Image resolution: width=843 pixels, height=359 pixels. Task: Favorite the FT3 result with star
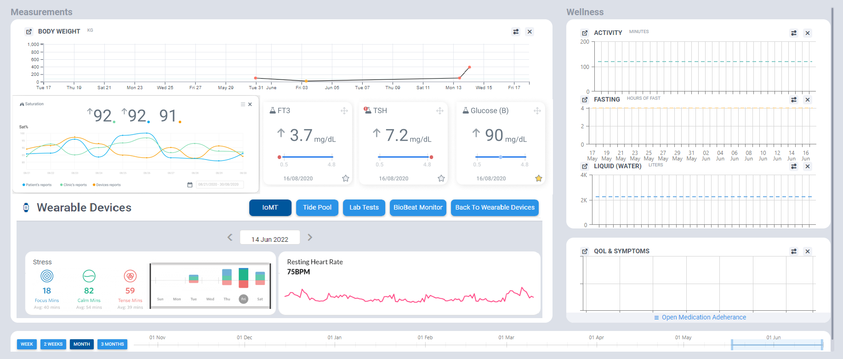[x=346, y=178]
